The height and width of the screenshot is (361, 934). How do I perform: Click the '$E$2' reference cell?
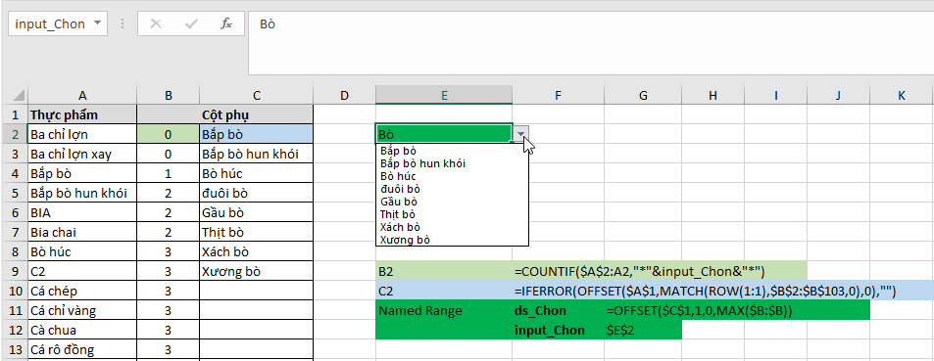click(x=643, y=330)
